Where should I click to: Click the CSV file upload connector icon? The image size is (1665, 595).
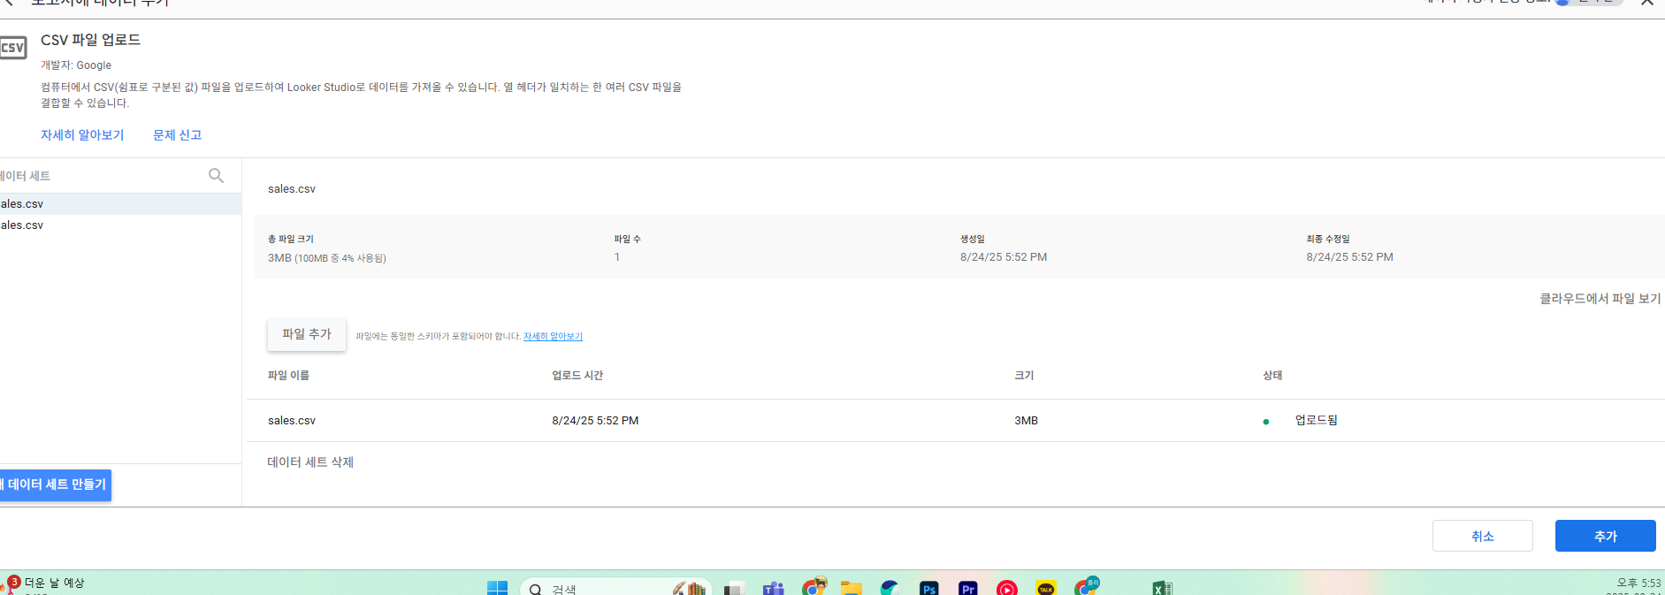[12, 47]
